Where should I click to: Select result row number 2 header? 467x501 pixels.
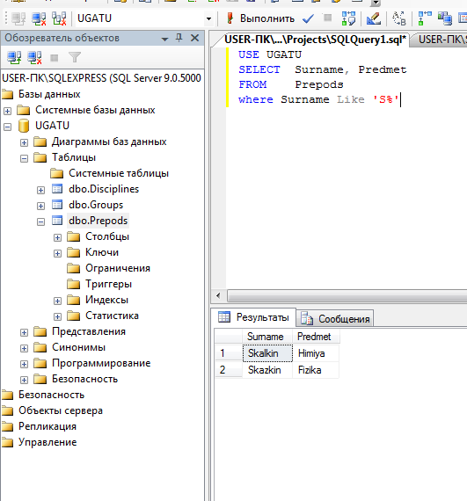pyautogui.click(x=229, y=370)
